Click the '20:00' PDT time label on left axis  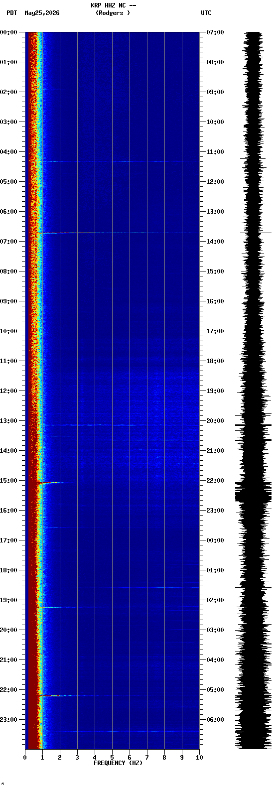click(9, 630)
